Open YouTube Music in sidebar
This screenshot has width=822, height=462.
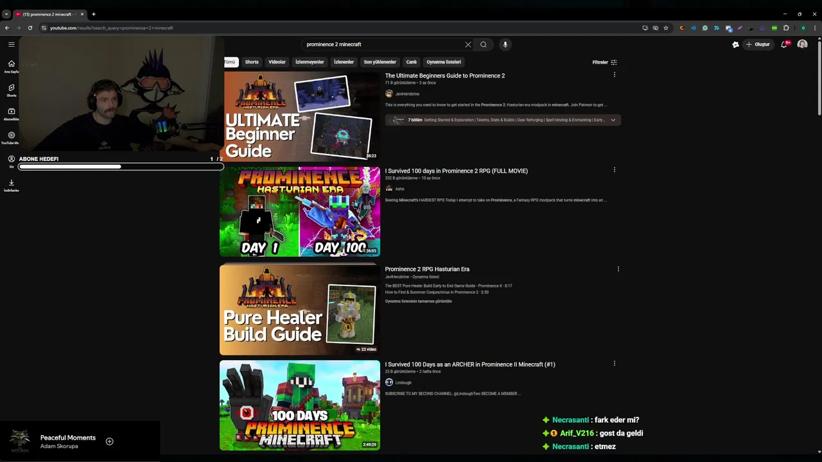(12, 137)
